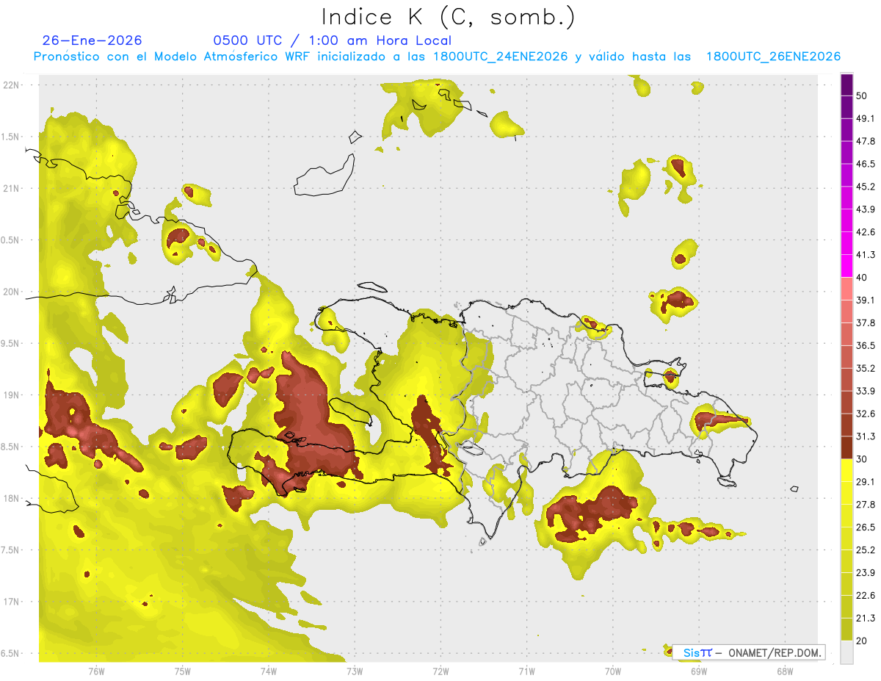Image resolution: width=881 pixels, height=681 pixels.
Task: Click the longitude axis label "76W"
Action: (96, 671)
